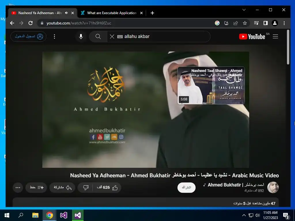The width and height of the screenshot is (295, 221).
Task: Open Chrome side panel
Action: pos(265,23)
